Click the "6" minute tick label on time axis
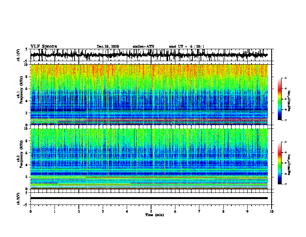Image resolution: width=306 pixels, height=237 pixels. coord(175,211)
